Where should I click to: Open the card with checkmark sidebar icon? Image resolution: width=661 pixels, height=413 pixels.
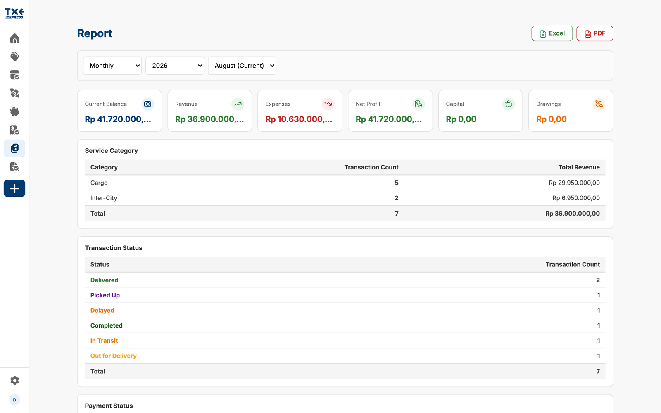point(14,75)
